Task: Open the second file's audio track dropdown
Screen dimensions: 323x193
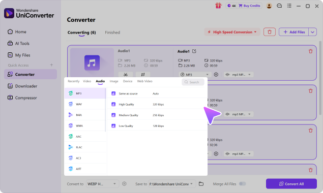Action: 239,114
